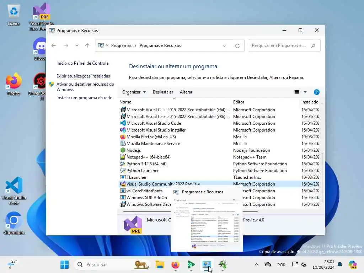Click the Programas e Recursos taskbar preview thumbnail
The width and height of the screenshot is (364, 273).
(207, 219)
